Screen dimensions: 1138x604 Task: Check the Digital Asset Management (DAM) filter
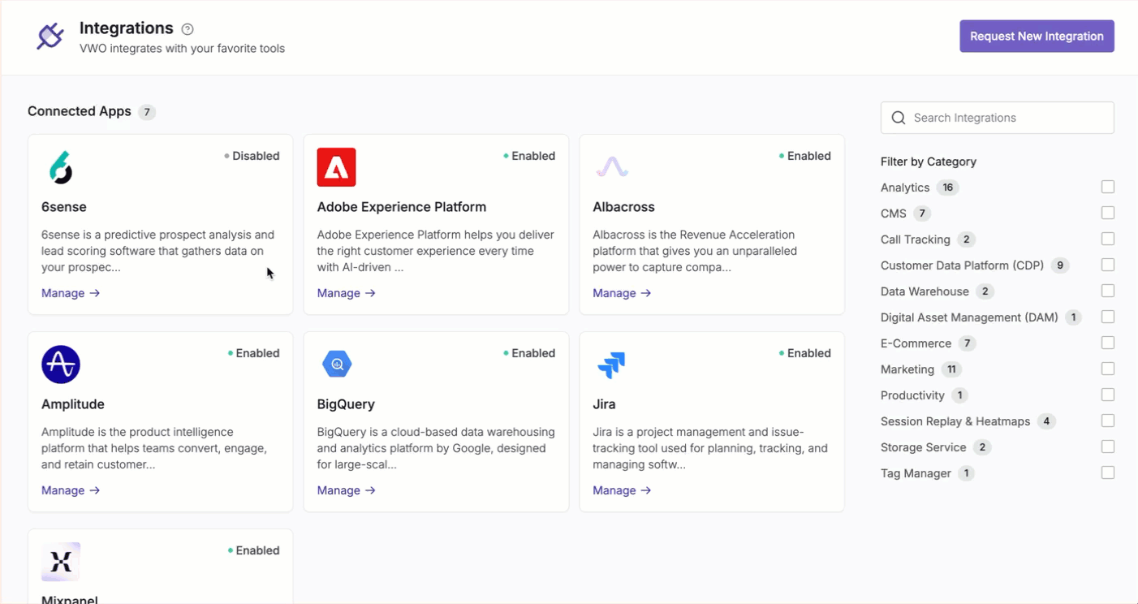[1108, 317]
